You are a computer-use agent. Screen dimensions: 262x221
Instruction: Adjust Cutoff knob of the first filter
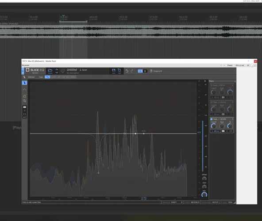pyautogui.click(x=214, y=92)
